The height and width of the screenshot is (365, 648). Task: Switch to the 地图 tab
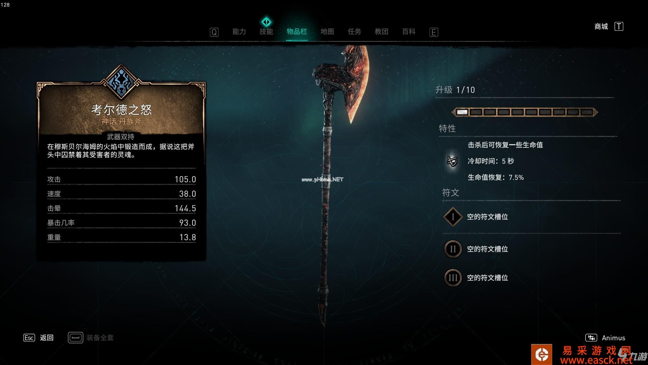click(x=327, y=32)
